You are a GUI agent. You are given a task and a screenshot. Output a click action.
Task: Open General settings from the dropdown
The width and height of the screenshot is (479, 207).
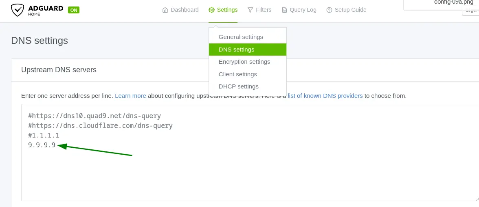point(241,37)
